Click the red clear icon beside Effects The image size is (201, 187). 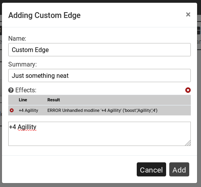pyautogui.click(x=188, y=90)
